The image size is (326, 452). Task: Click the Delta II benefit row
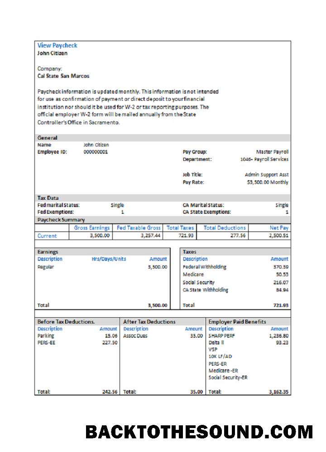248,343
